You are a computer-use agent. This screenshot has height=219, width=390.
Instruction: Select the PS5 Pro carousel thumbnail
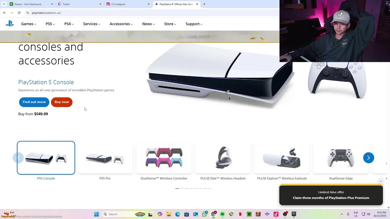pos(105,158)
